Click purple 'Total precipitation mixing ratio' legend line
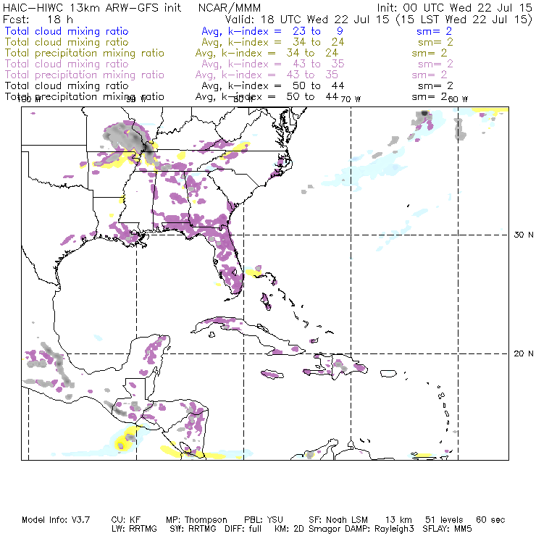536x536 pixels. [x=85, y=75]
